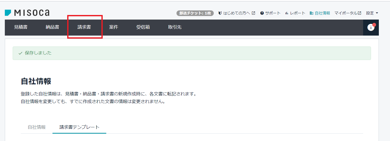
Task: Select 請求書 in the navigation bar
Action: tap(84, 27)
